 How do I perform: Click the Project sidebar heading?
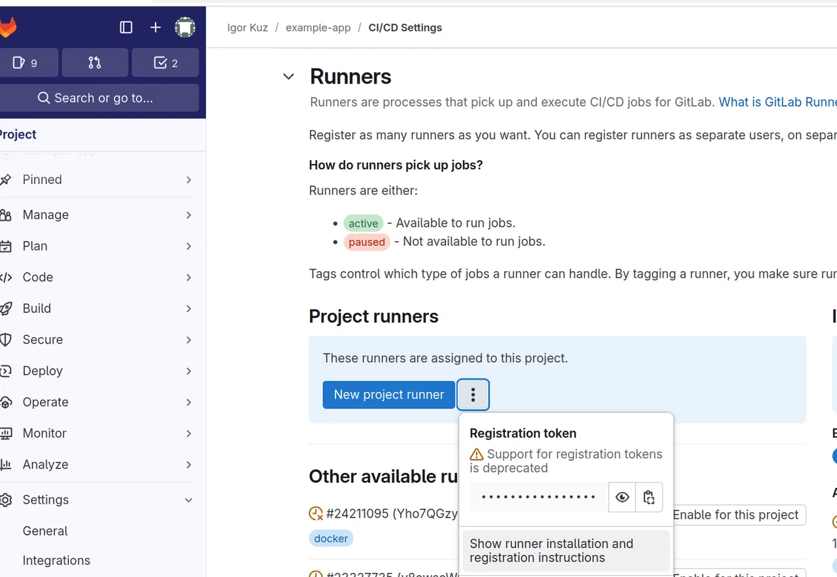[x=18, y=135]
